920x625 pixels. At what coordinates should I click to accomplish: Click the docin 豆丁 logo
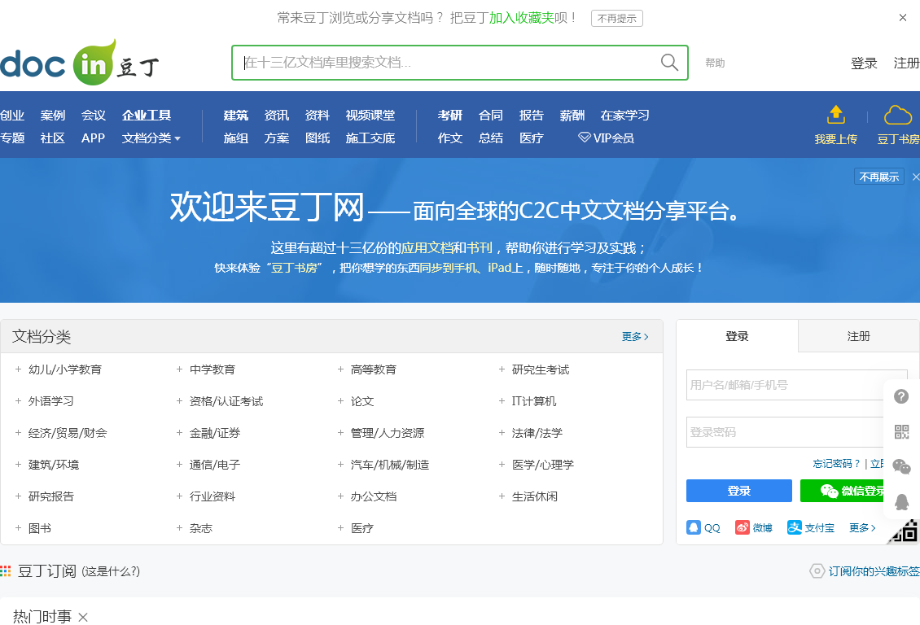coord(80,63)
